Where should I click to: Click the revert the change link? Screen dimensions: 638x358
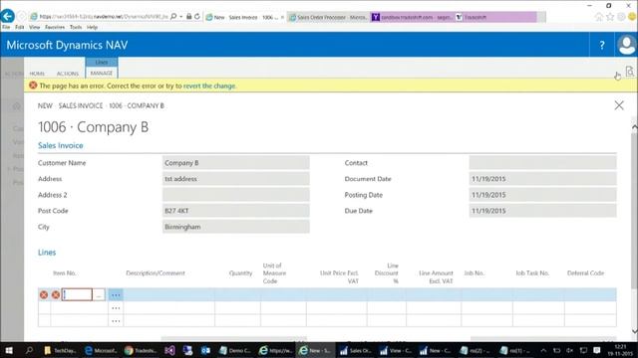[209, 86]
